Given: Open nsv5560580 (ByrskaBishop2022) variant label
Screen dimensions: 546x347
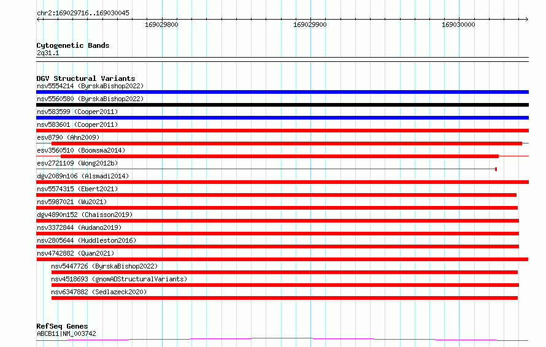Looking at the screenshot, I should click(90, 99).
